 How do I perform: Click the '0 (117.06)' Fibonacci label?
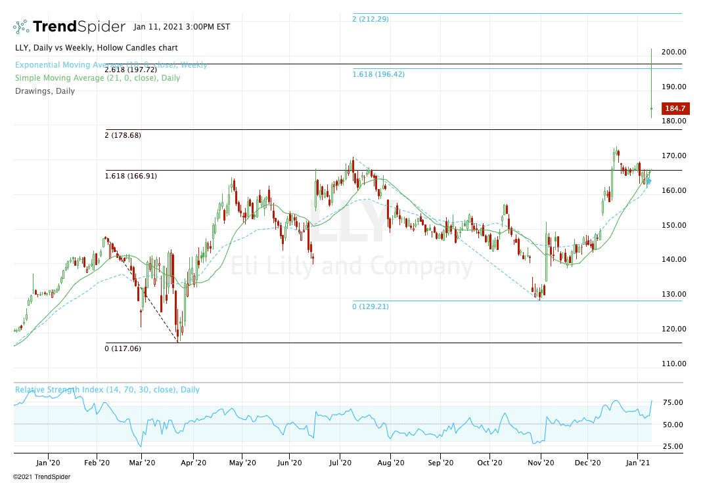click(x=123, y=348)
